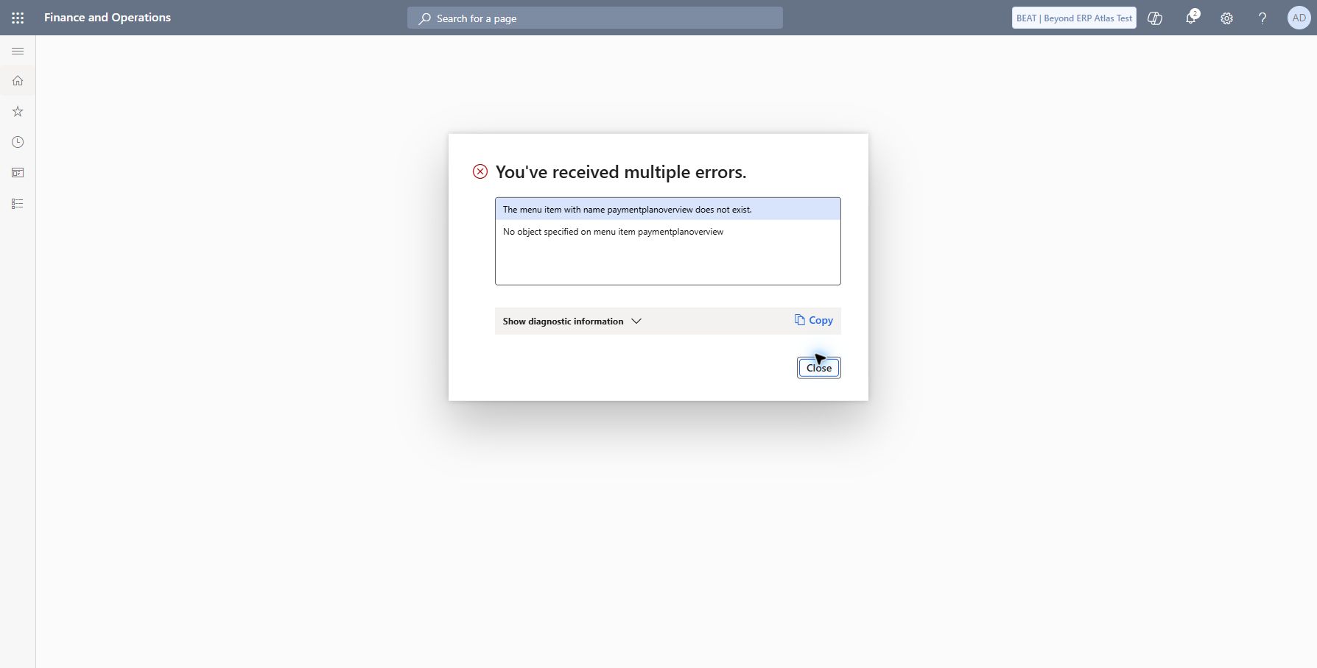The image size is (1317, 668).
Task: Open the app launcher waffle icon
Action: [18, 18]
